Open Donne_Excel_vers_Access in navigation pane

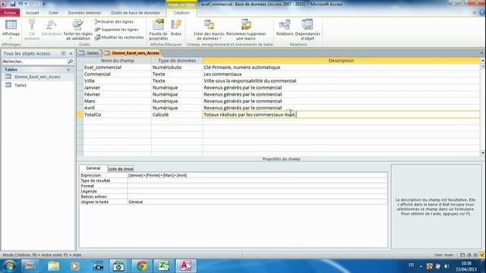click(x=37, y=77)
